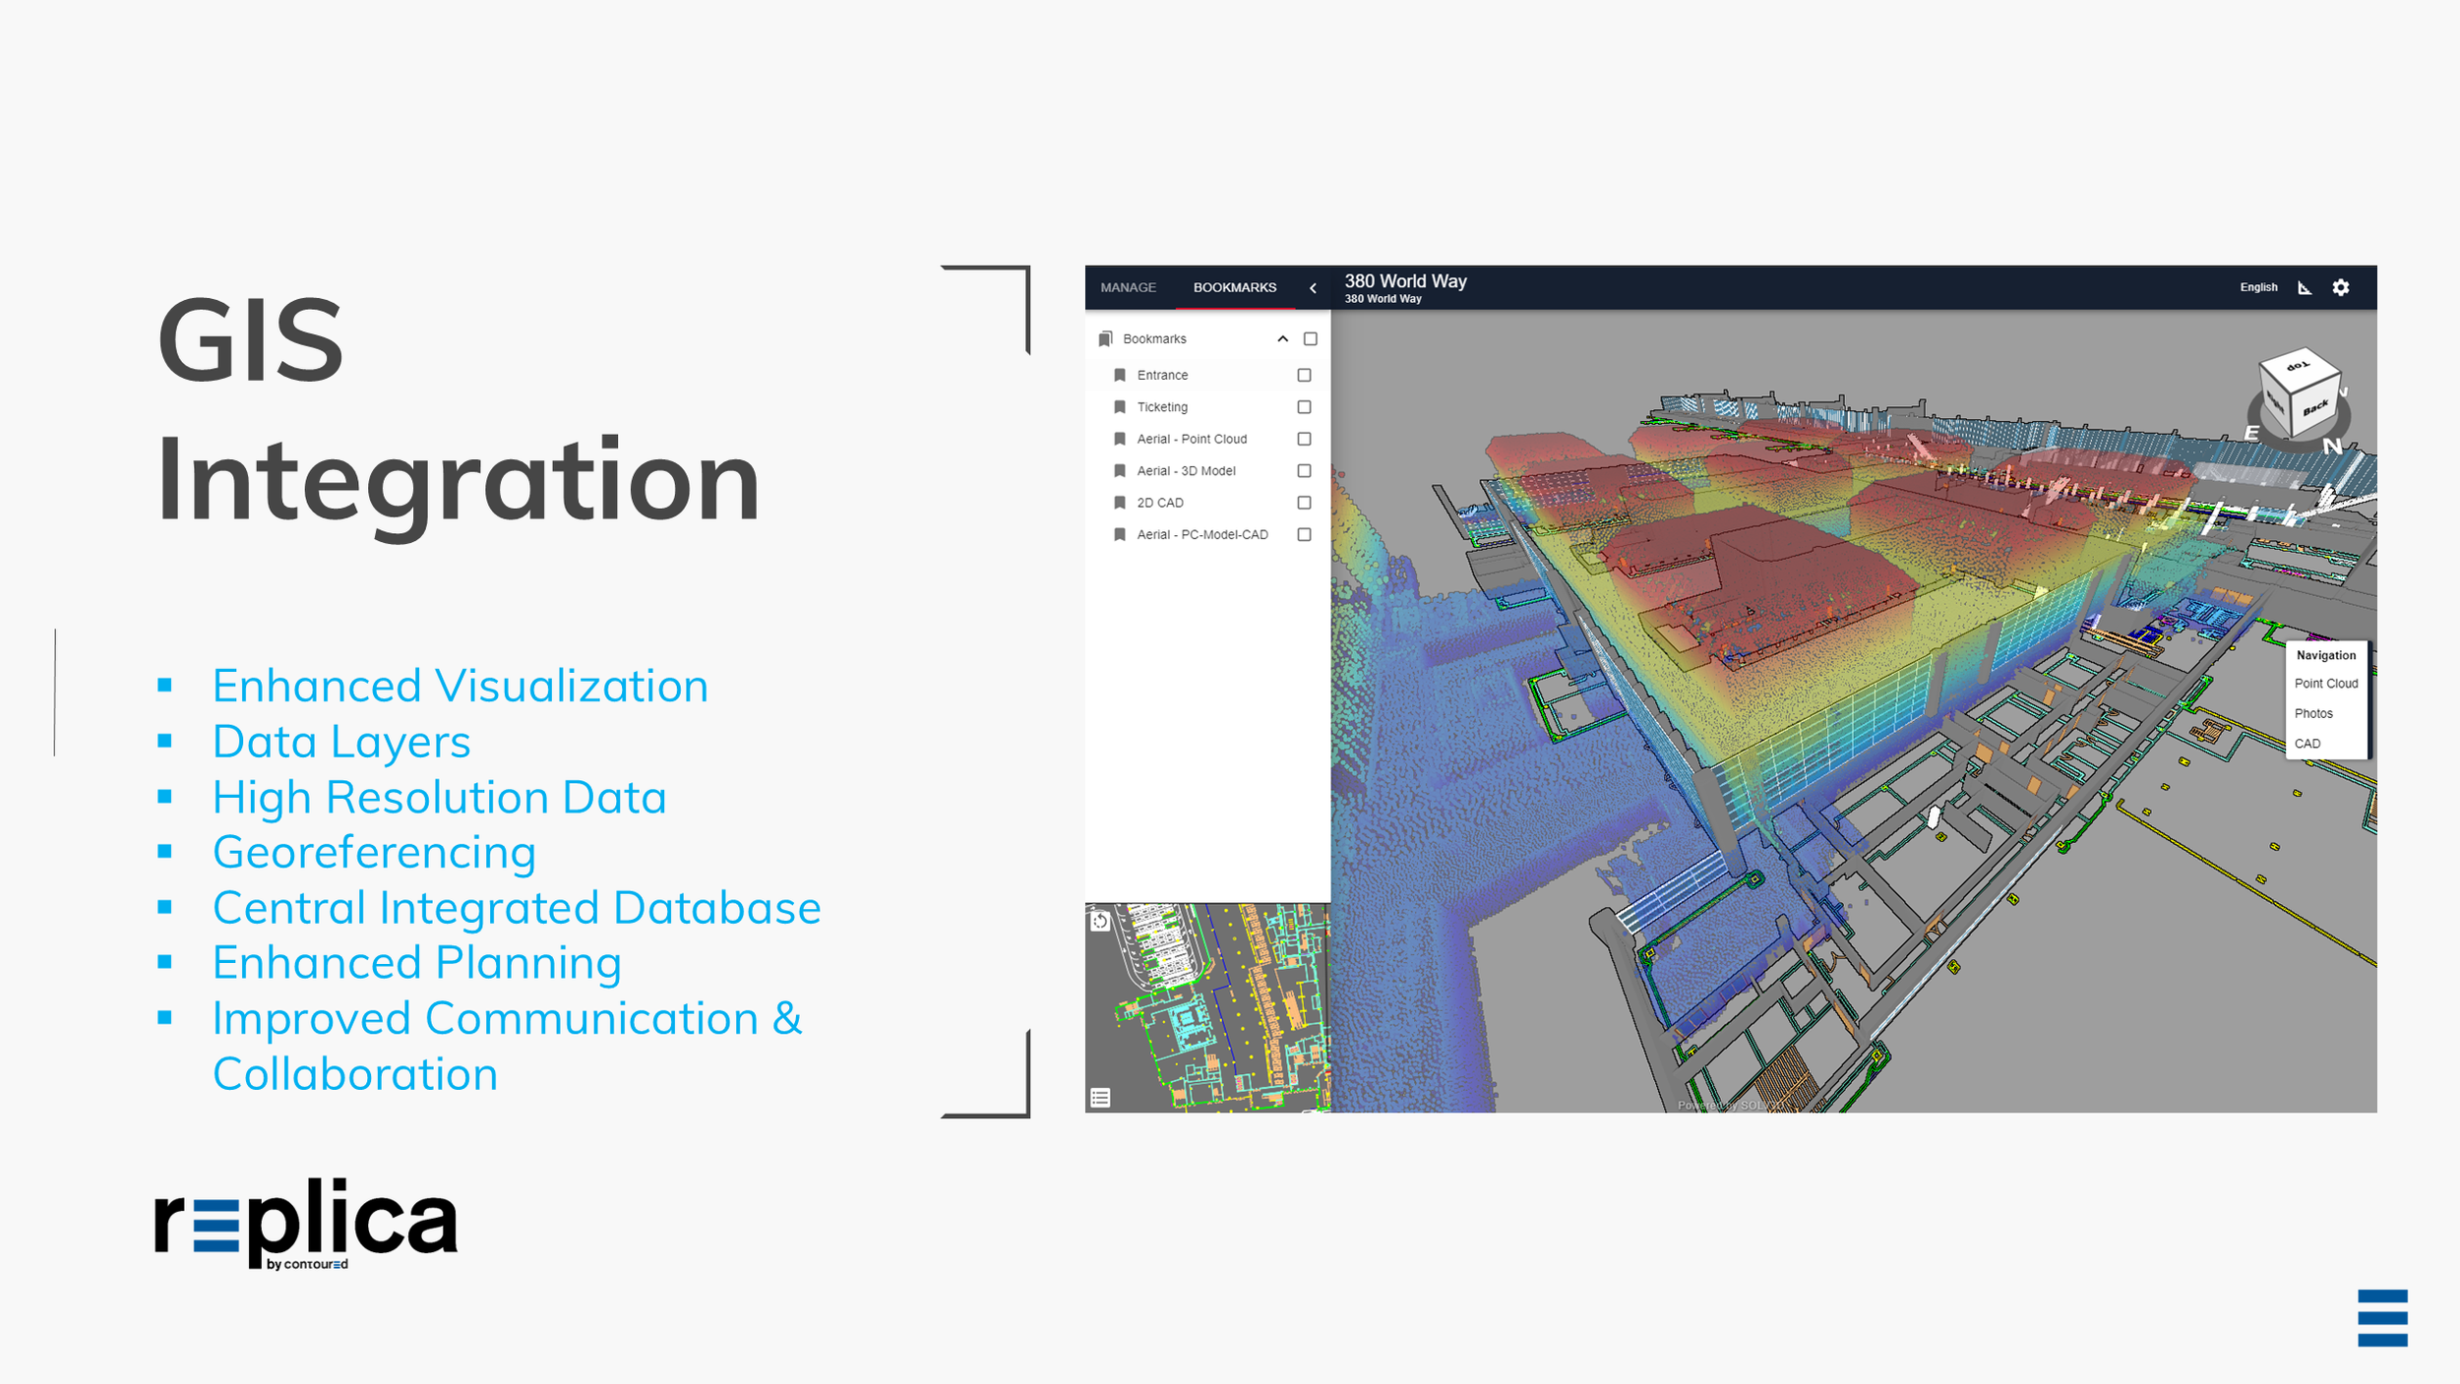The image size is (2460, 1384).
Task: Collapse the Bookmarks group chevron
Action: 1282,338
